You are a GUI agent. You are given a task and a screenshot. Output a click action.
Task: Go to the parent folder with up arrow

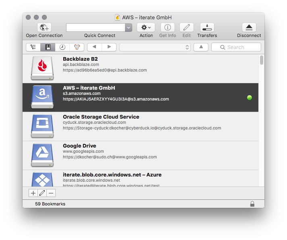[201, 47]
